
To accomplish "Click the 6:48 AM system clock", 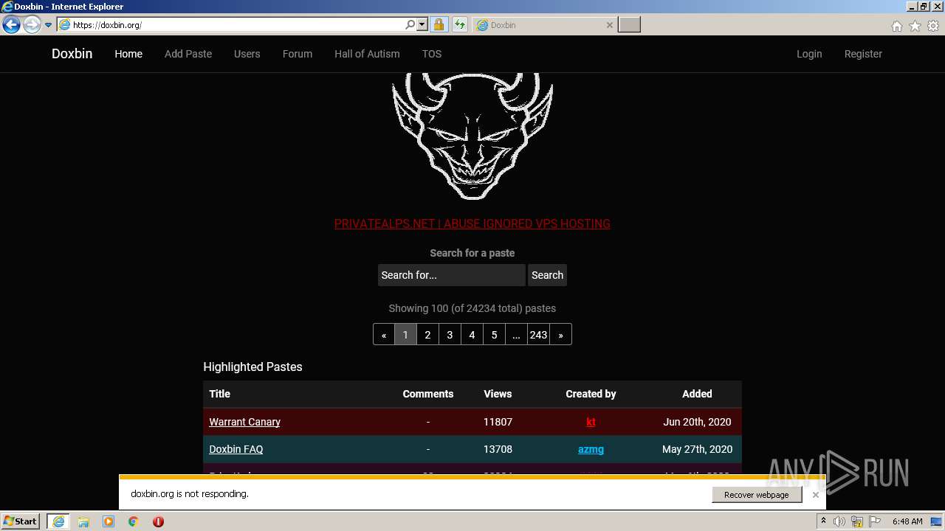I will 907,521.
